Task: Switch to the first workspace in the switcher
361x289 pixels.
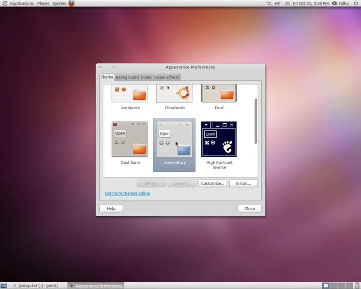Action: point(326,286)
